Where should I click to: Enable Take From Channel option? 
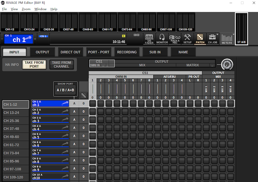click(x=61, y=65)
